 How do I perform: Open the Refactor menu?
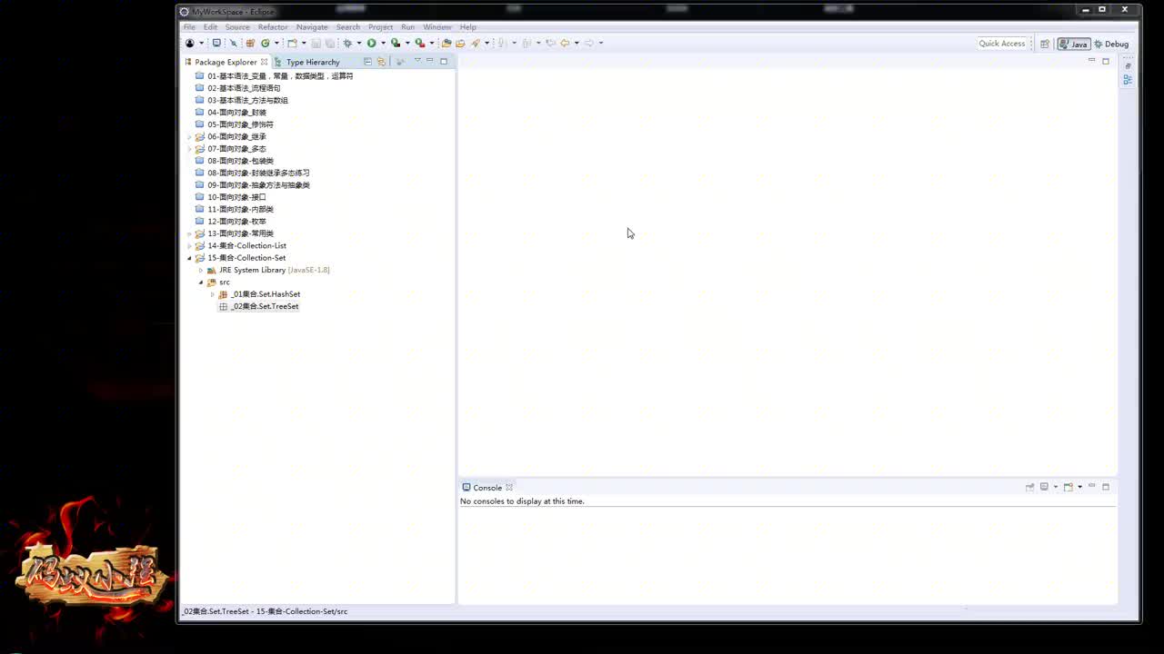273,27
